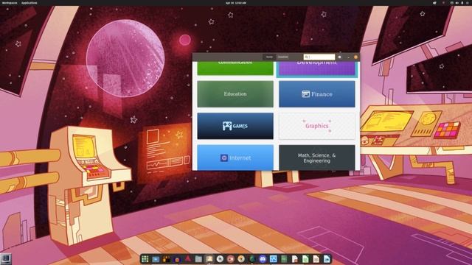Open Workspaces in the top bar

pyautogui.click(x=10, y=3)
